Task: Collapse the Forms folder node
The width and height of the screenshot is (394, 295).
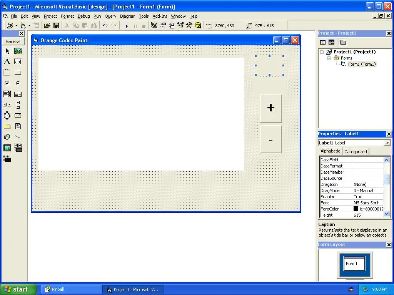Action: pyautogui.click(x=329, y=58)
